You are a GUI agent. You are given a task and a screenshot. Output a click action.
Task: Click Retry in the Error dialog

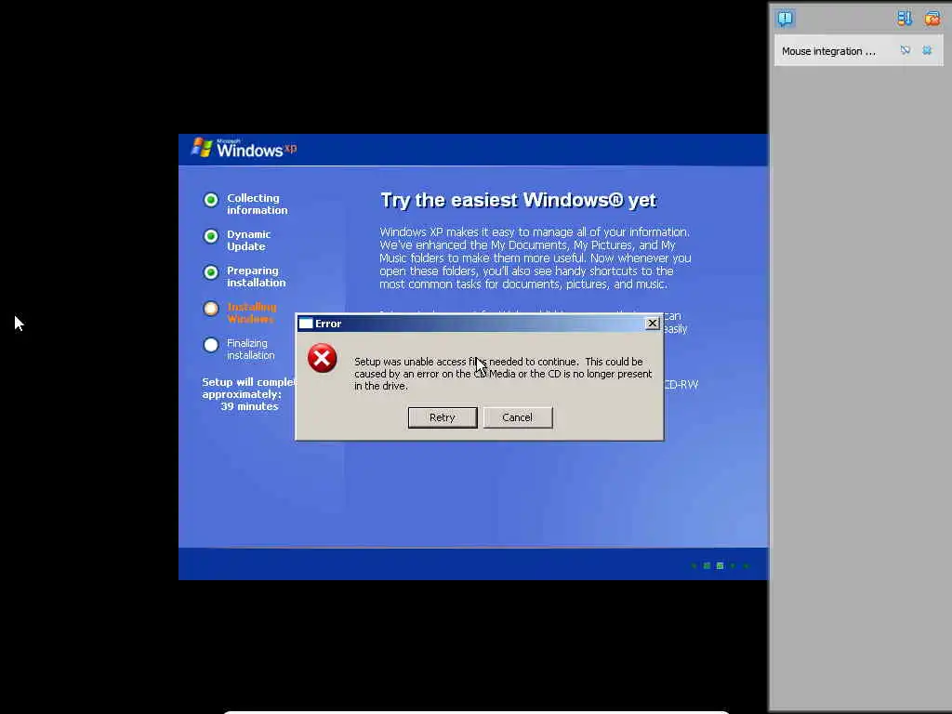click(442, 417)
